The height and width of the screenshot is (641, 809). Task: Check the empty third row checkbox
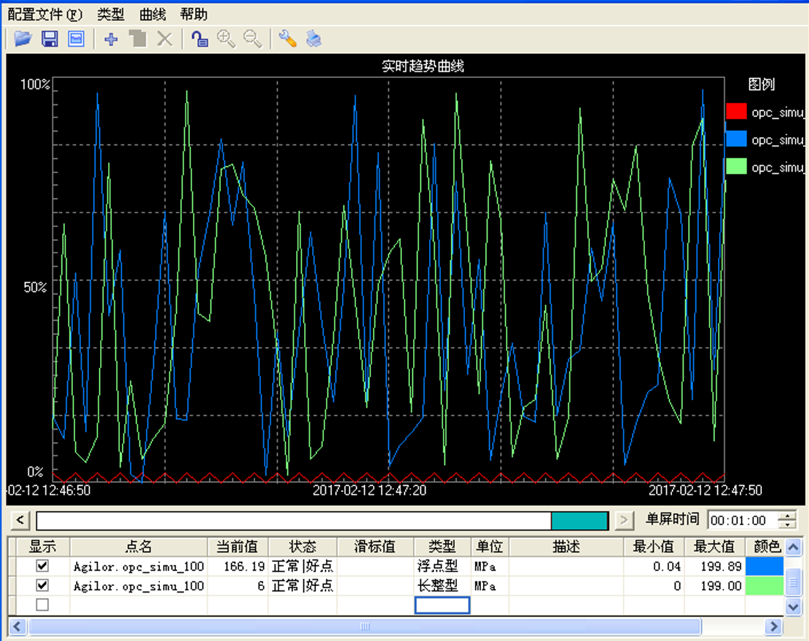[x=42, y=605]
